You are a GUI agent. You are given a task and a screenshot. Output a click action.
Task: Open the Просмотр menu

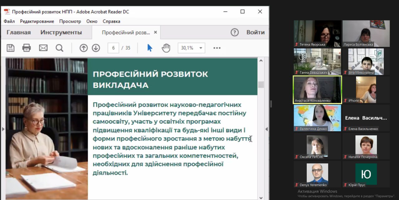point(70,21)
